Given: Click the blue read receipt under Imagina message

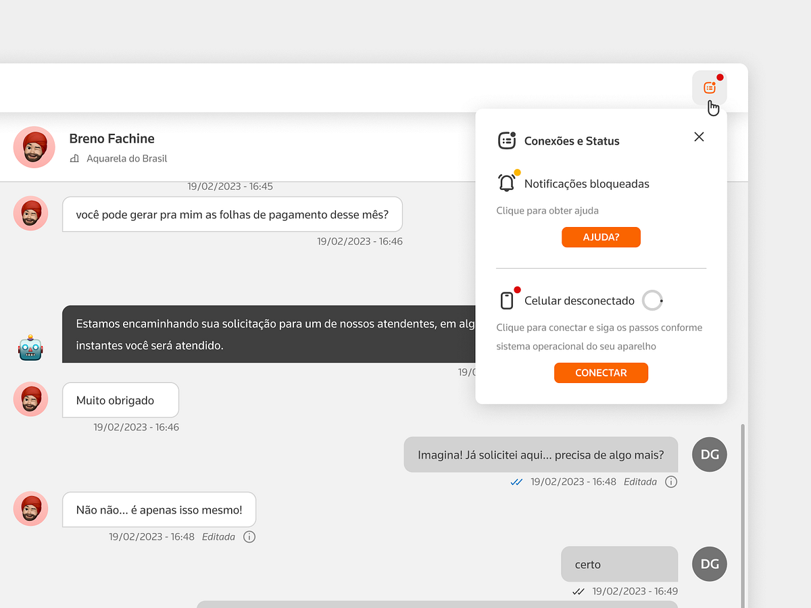Looking at the screenshot, I should click(516, 482).
